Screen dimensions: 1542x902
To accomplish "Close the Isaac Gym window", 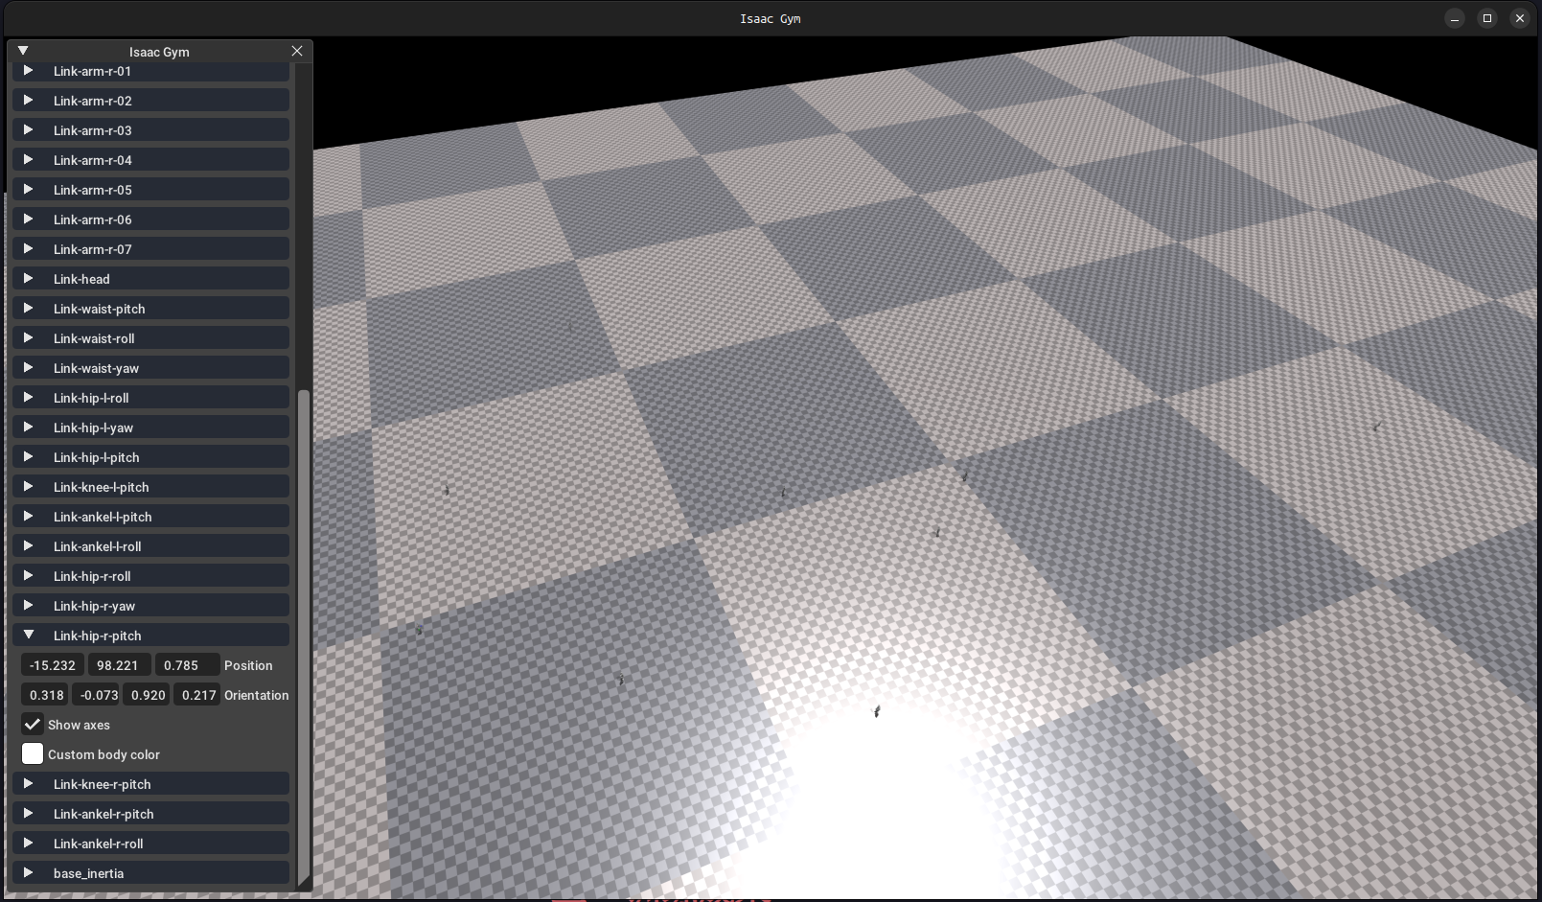I will (x=1520, y=18).
